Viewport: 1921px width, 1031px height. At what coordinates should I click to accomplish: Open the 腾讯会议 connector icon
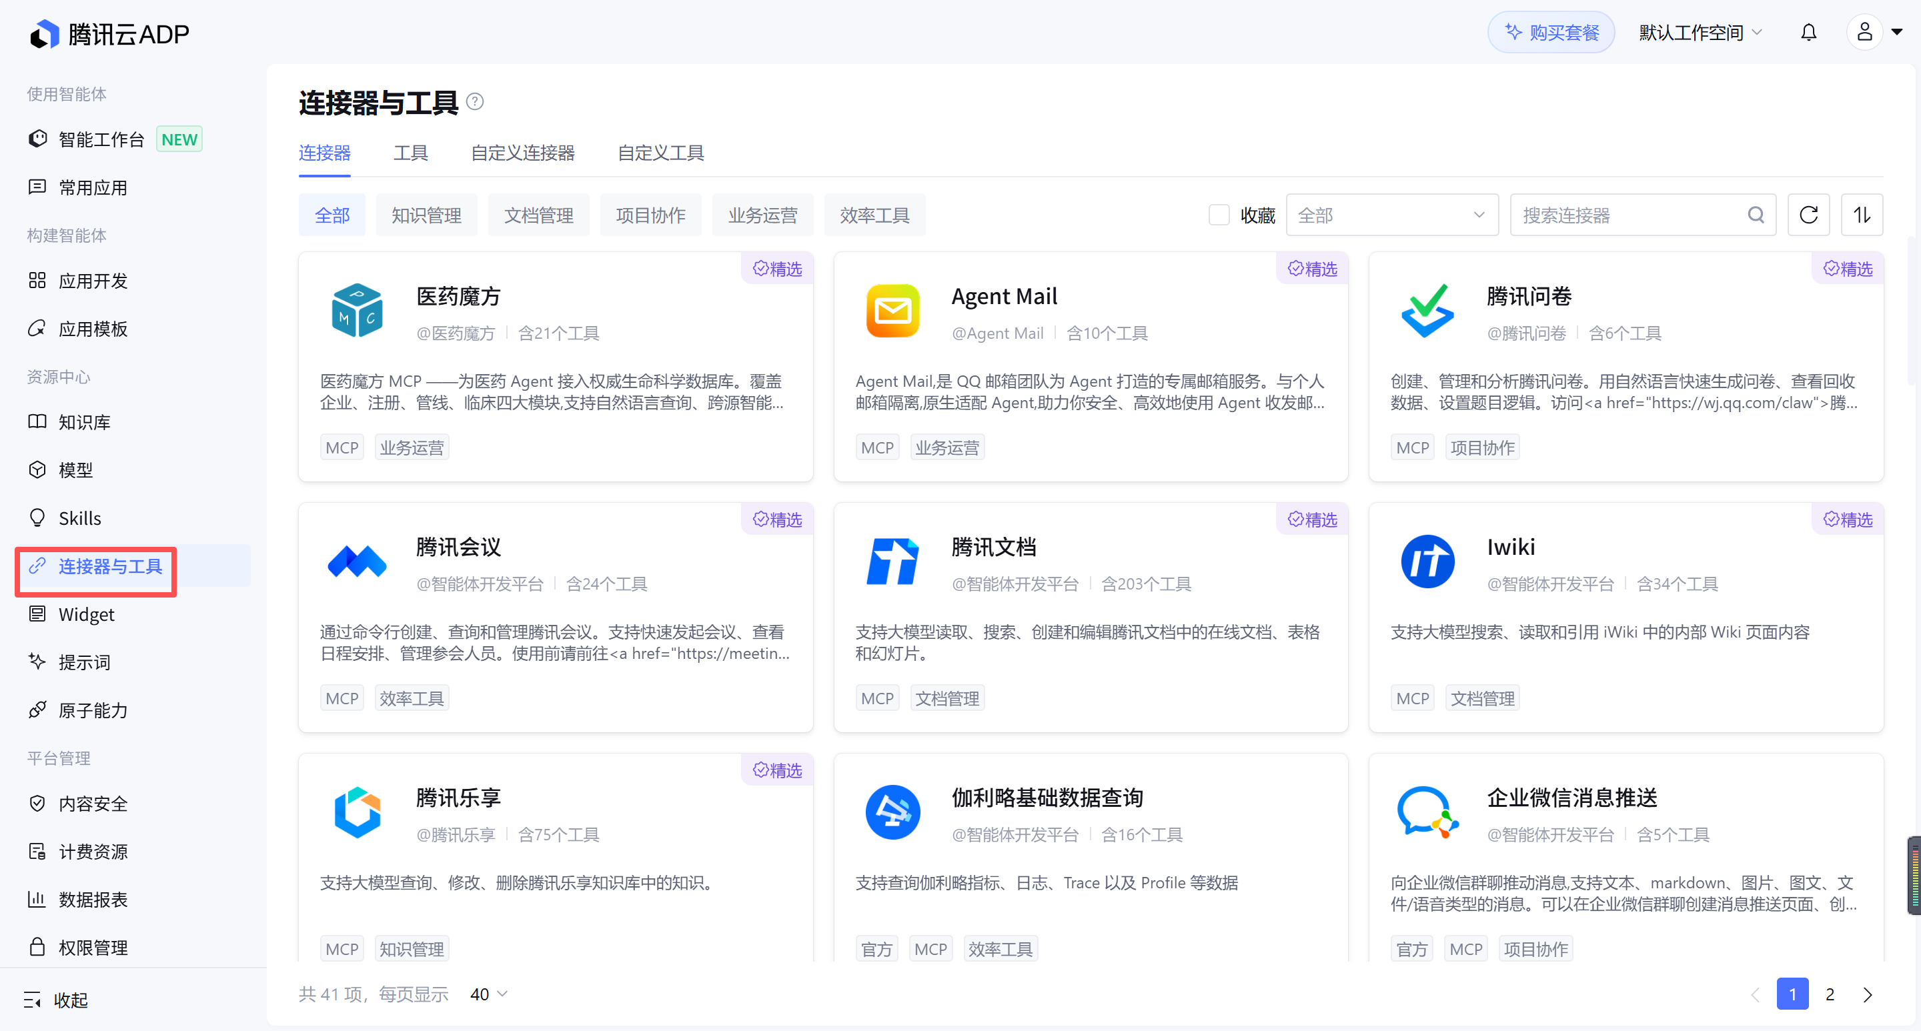pos(358,562)
